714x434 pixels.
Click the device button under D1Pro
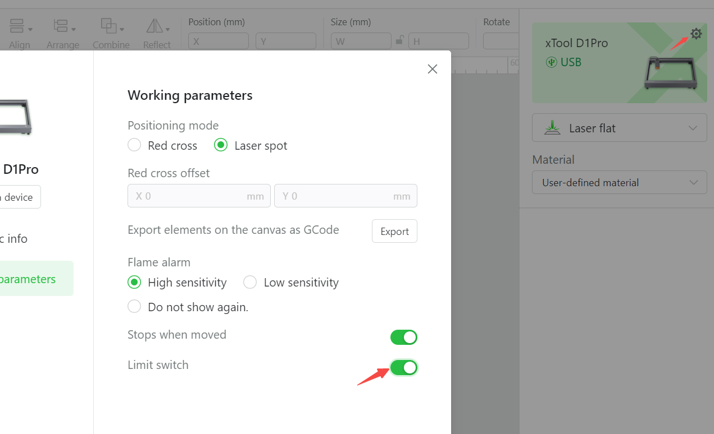click(20, 197)
